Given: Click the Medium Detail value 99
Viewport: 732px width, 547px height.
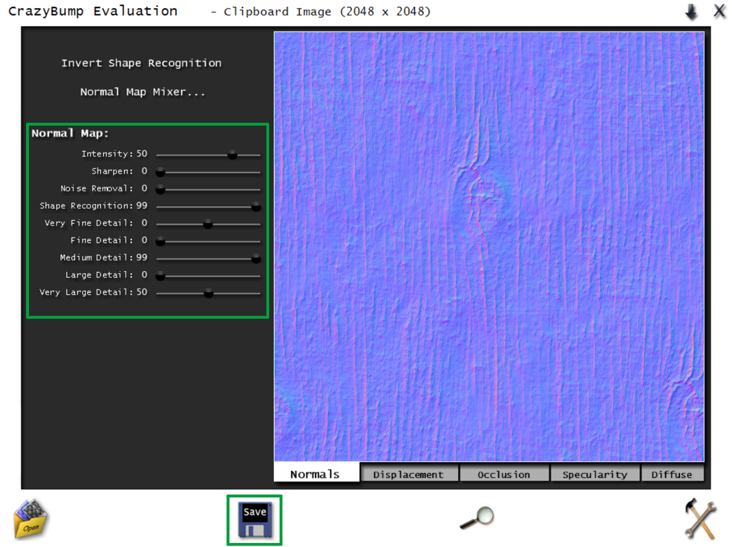Looking at the screenshot, I should [142, 257].
